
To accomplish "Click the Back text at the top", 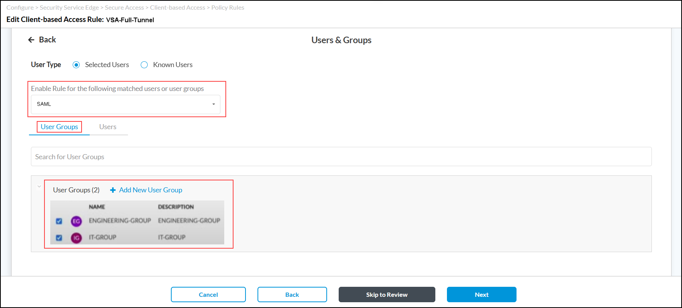I will pos(48,40).
